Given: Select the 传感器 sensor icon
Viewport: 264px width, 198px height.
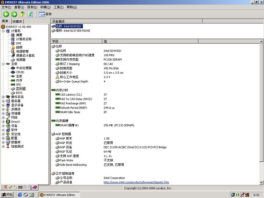Looking at the screenshot, I should 13,60.
